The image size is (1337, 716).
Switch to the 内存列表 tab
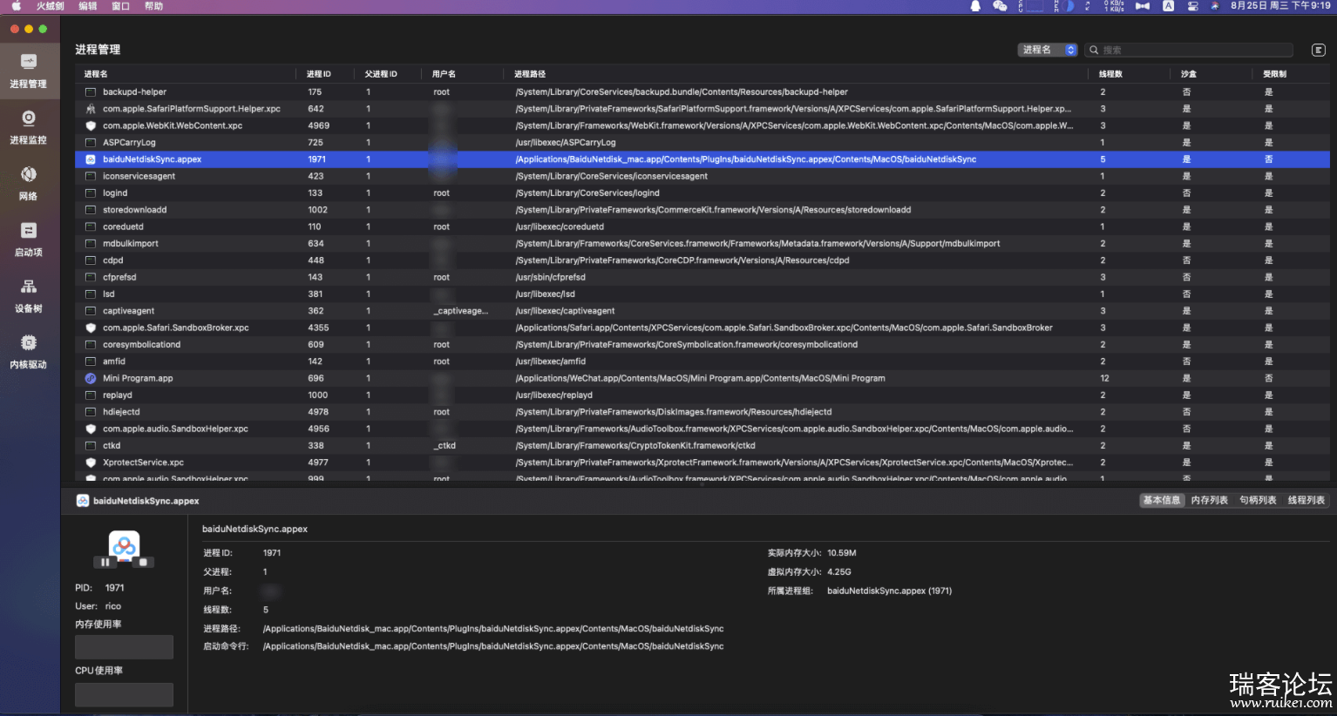click(x=1209, y=500)
